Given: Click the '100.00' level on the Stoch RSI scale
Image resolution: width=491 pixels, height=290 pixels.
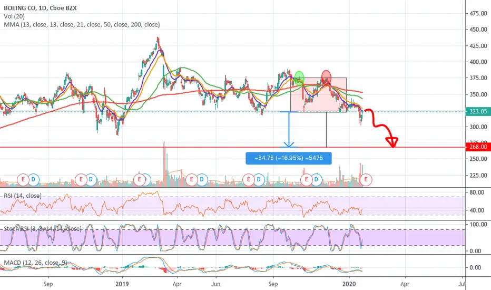Looking at the screenshot, I should click(478, 224).
